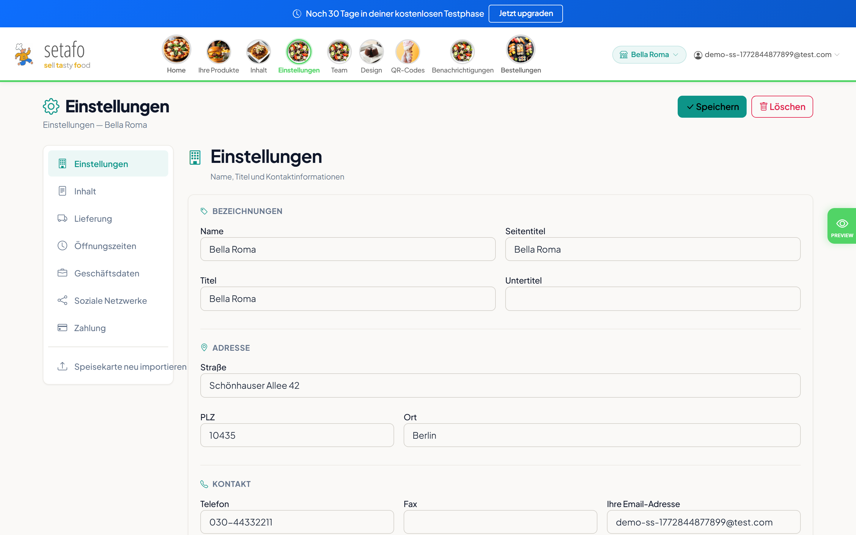The width and height of the screenshot is (856, 535).
Task: Click the phone icon beside KONTAKT
Action: click(204, 484)
